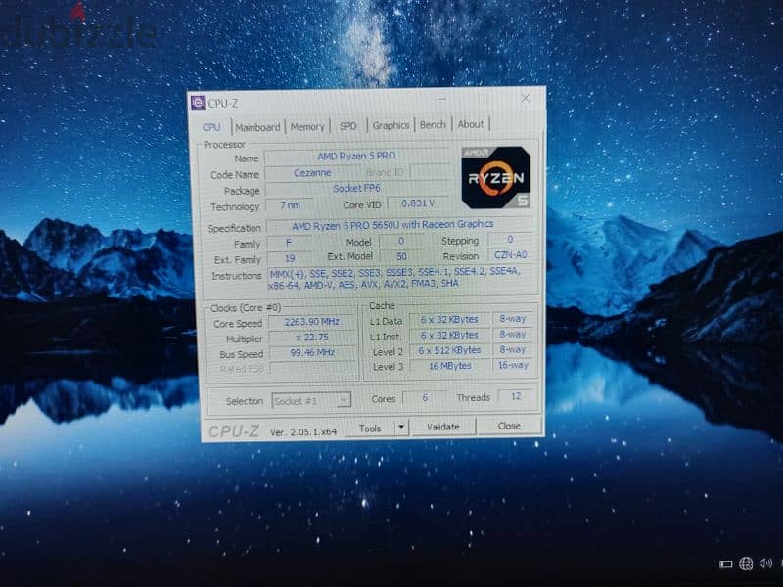783x587 pixels.
Task: Click the Level 3 16-way value
Action: pos(513,365)
